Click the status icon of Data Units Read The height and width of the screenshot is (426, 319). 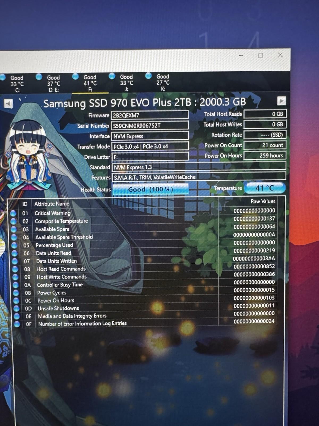[x=15, y=253]
